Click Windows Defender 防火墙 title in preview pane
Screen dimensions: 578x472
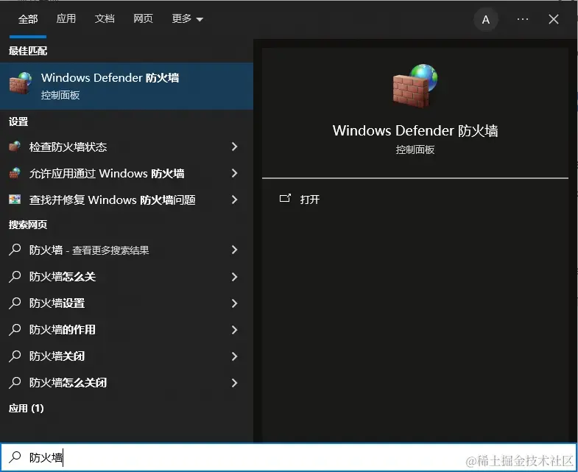(x=415, y=130)
